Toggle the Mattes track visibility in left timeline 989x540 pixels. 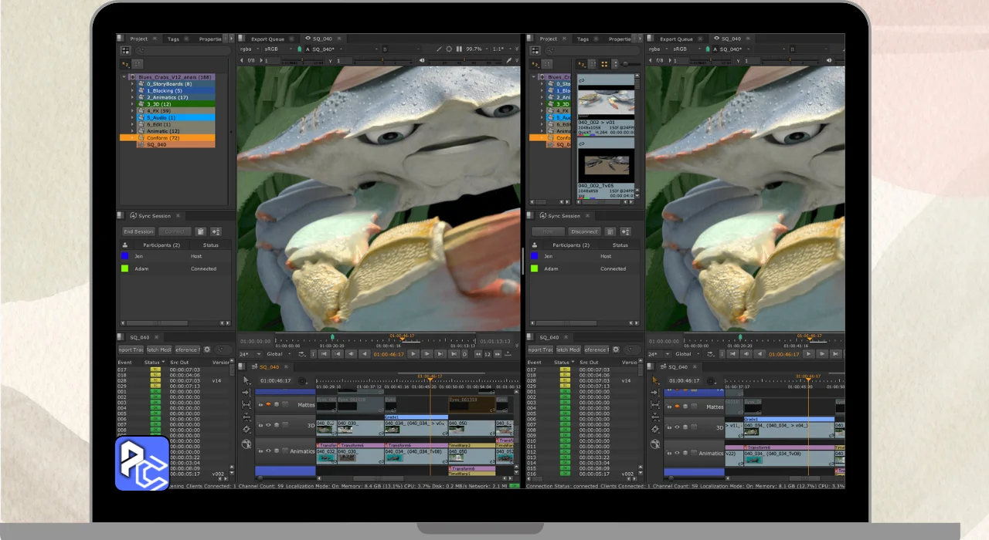tap(267, 404)
